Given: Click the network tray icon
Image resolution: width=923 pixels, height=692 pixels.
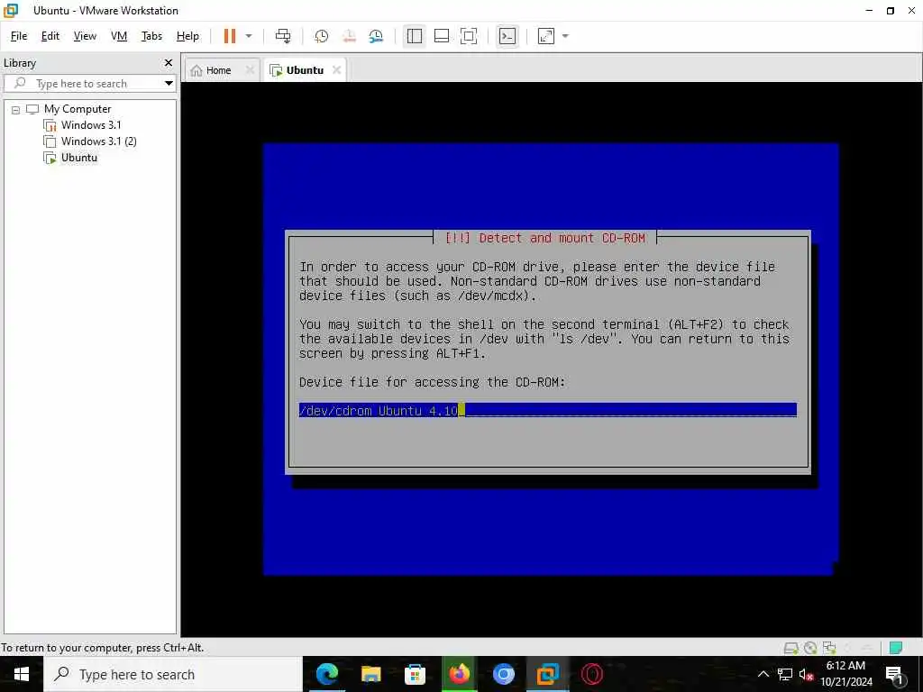Looking at the screenshot, I should point(785,674).
